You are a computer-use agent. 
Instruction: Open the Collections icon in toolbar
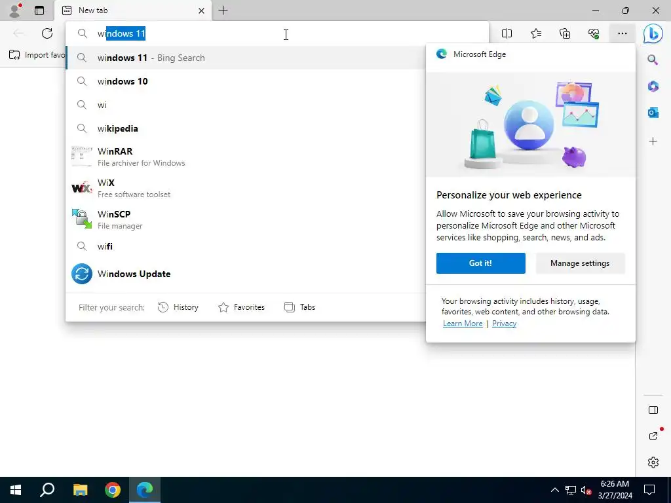[565, 33]
